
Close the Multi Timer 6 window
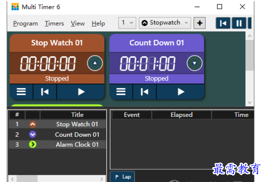coord(242,7)
